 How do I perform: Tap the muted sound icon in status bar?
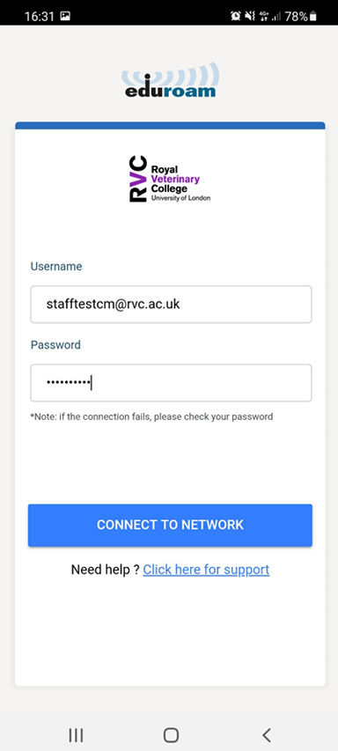pos(250,16)
